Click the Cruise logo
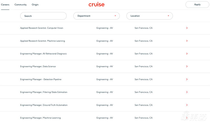Viewport: 210px width, 124px height. pos(97,4)
